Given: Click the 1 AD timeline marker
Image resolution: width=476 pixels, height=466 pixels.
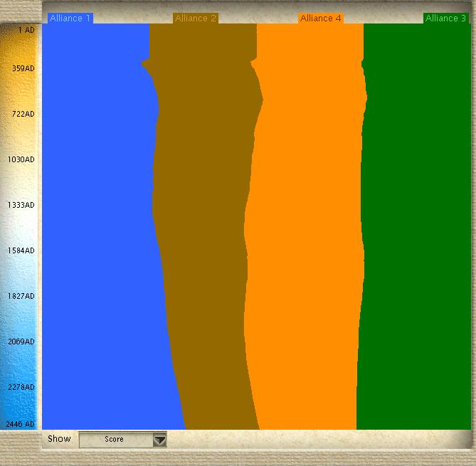Looking at the screenshot, I should (x=24, y=31).
